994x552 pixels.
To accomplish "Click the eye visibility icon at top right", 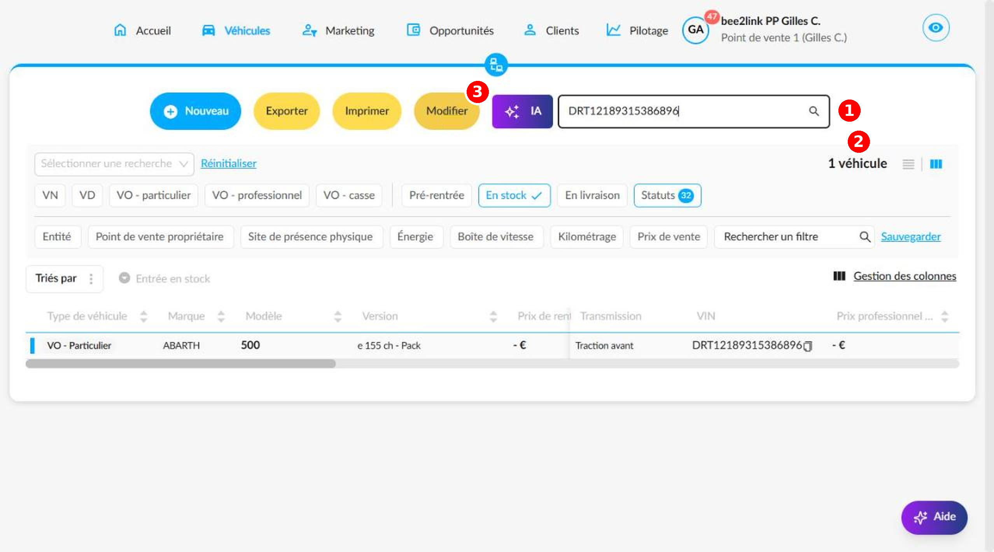I will pos(936,28).
